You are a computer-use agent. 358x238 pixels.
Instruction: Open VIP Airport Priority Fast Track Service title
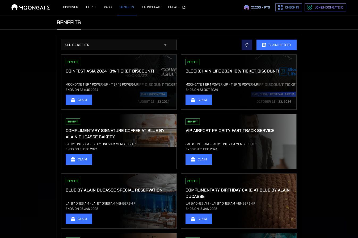[230, 130]
